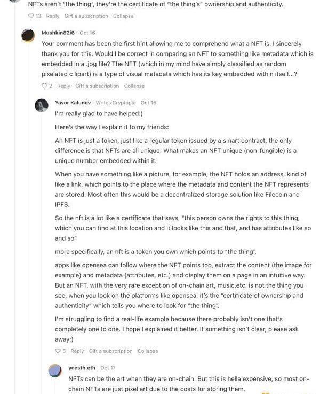Collapse Yavor Kaludov's reply

(x=148, y=351)
